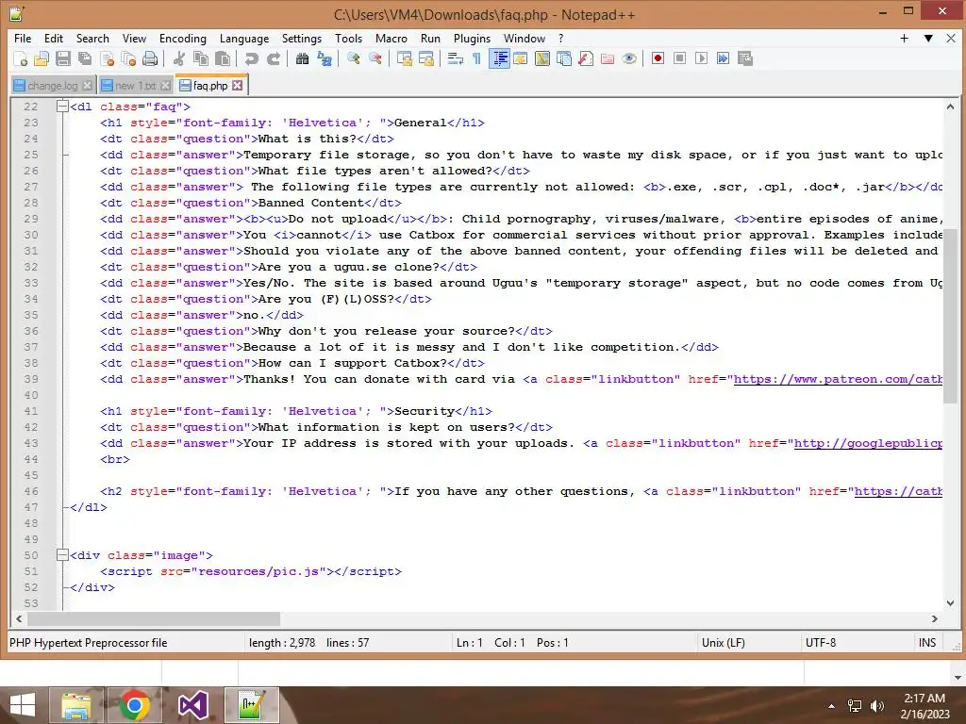Open the Replace dialog toolbar icon
This screenshot has height=724, width=966.
[x=325, y=58]
